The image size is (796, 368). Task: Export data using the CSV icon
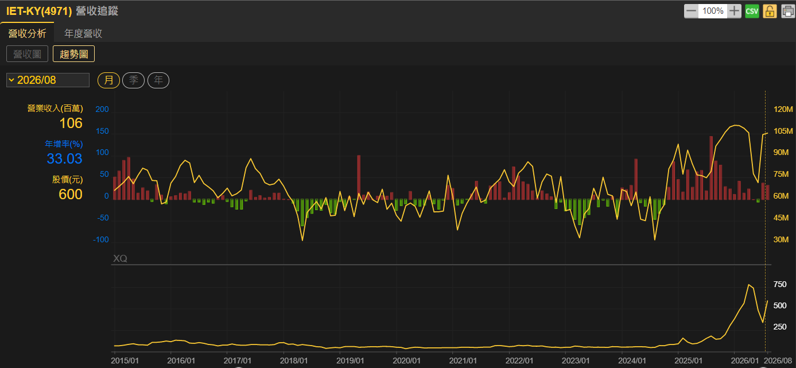(x=752, y=11)
